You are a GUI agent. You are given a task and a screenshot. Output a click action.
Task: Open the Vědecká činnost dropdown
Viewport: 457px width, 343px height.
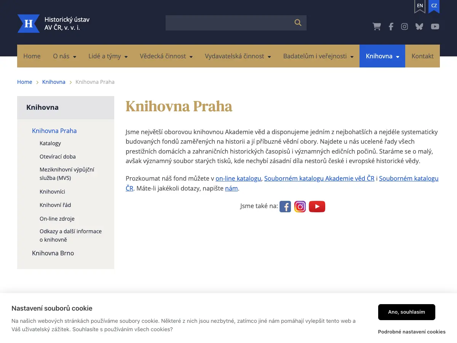click(x=166, y=56)
